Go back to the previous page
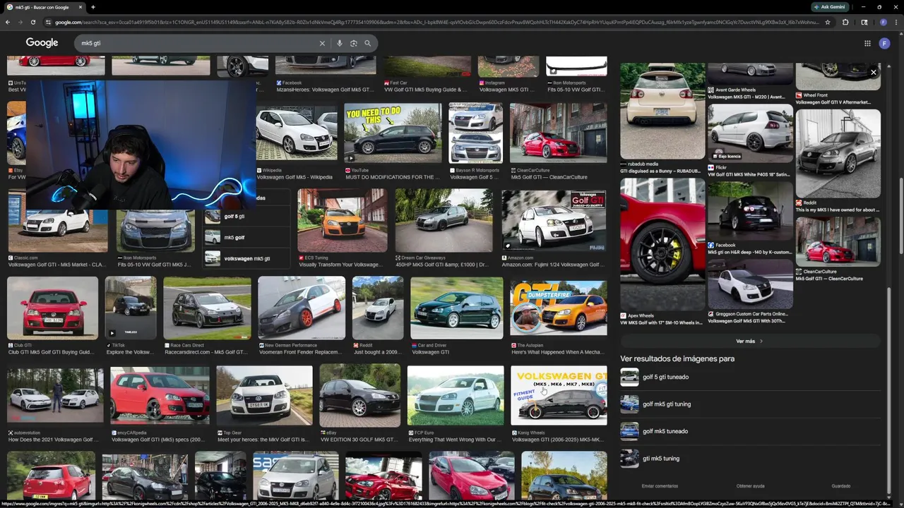The height and width of the screenshot is (508, 904). point(7,22)
